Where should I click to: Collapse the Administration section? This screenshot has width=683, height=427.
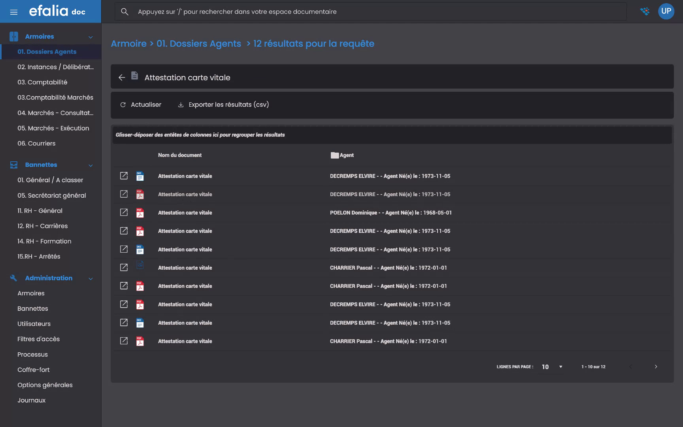pyautogui.click(x=91, y=278)
